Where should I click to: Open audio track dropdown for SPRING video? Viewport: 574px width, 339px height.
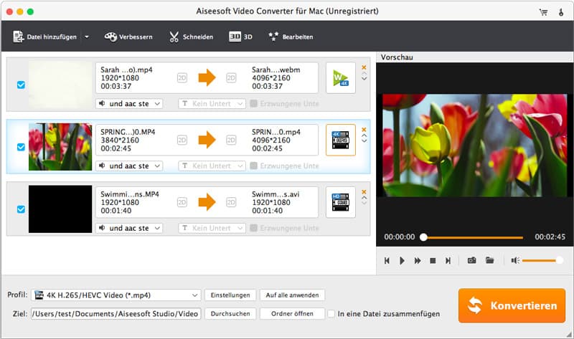129,166
